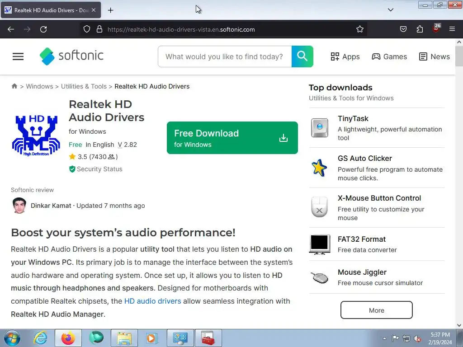
Task: Open the Mouse Jiggler title
Action: point(362,272)
